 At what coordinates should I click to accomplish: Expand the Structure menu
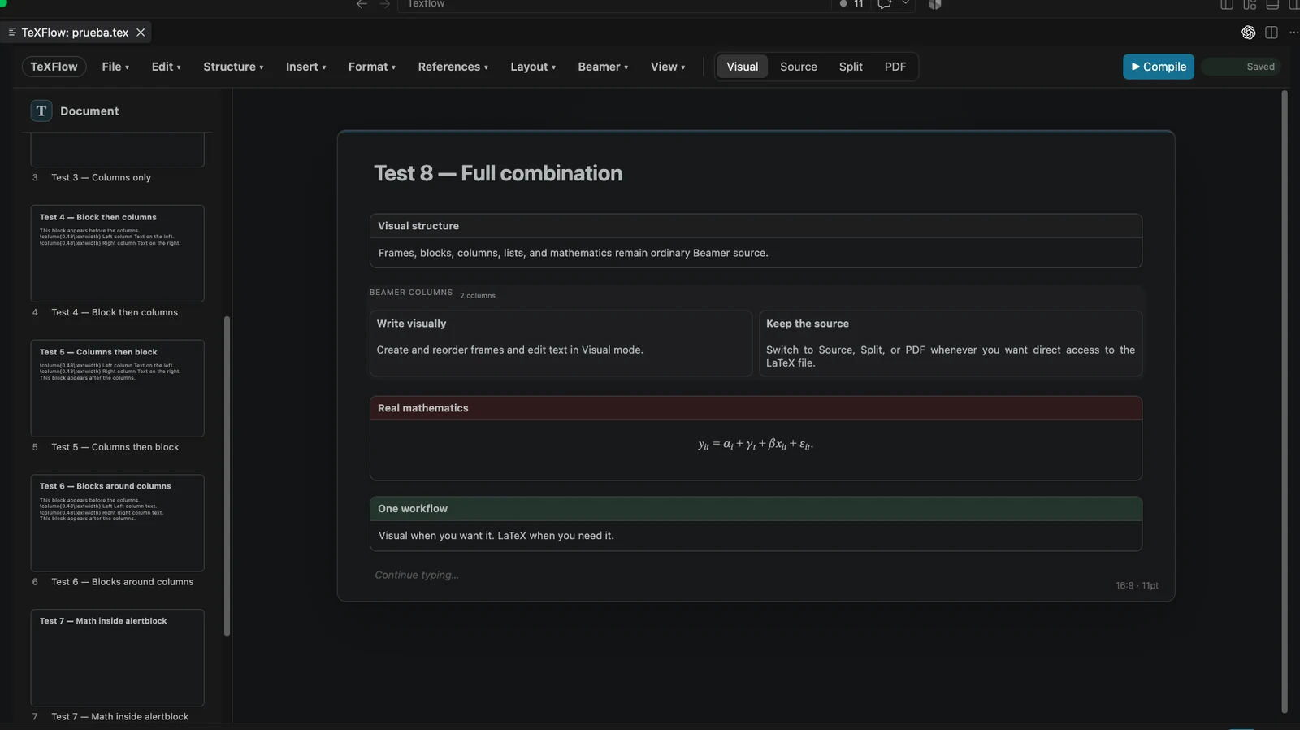(x=233, y=67)
